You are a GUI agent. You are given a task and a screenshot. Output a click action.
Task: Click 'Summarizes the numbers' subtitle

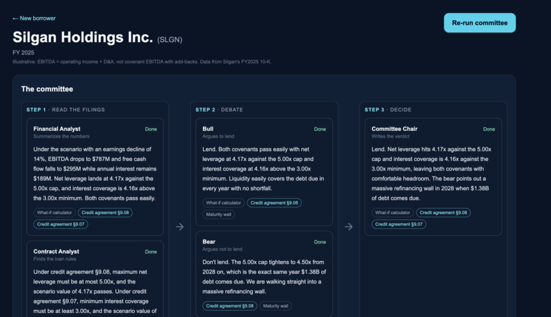pyautogui.click(x=61, y=136)
